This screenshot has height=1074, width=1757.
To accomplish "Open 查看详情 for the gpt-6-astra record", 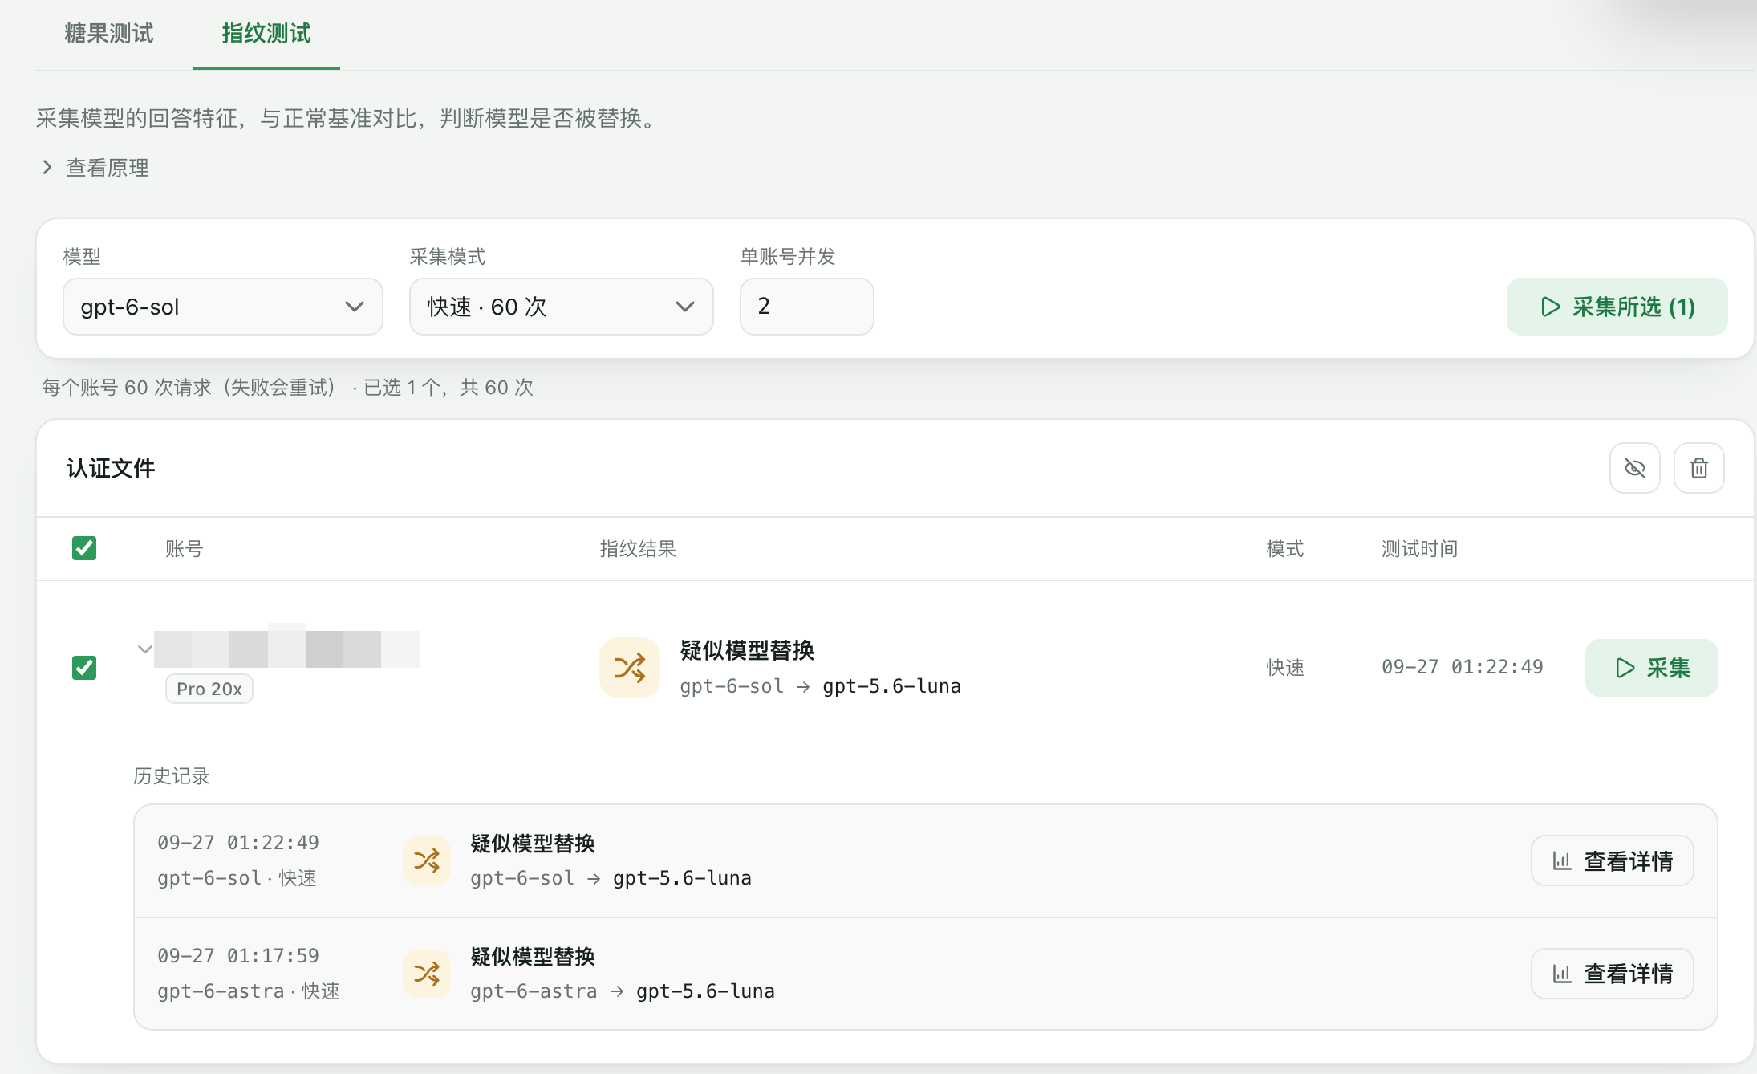I will point(1613,974).
